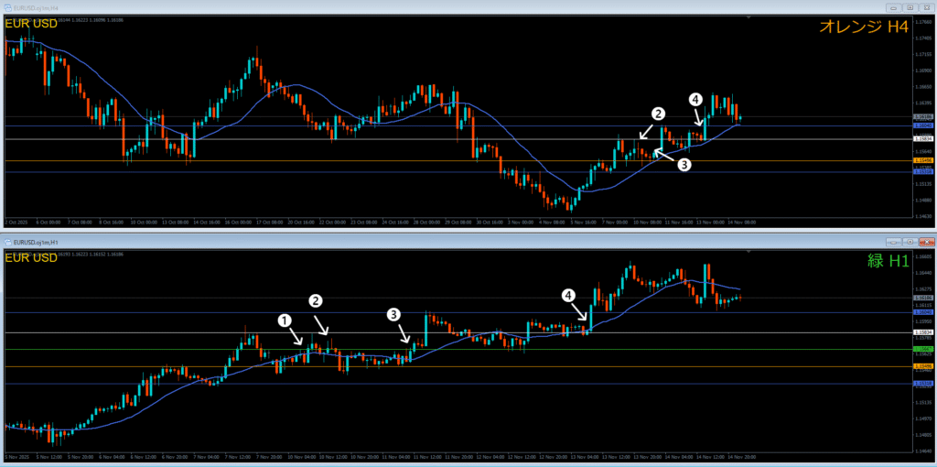The image size is (937, 467).
Task: Click 1.16605 on the H1 price scale
Action: click(x=921, y=256)
